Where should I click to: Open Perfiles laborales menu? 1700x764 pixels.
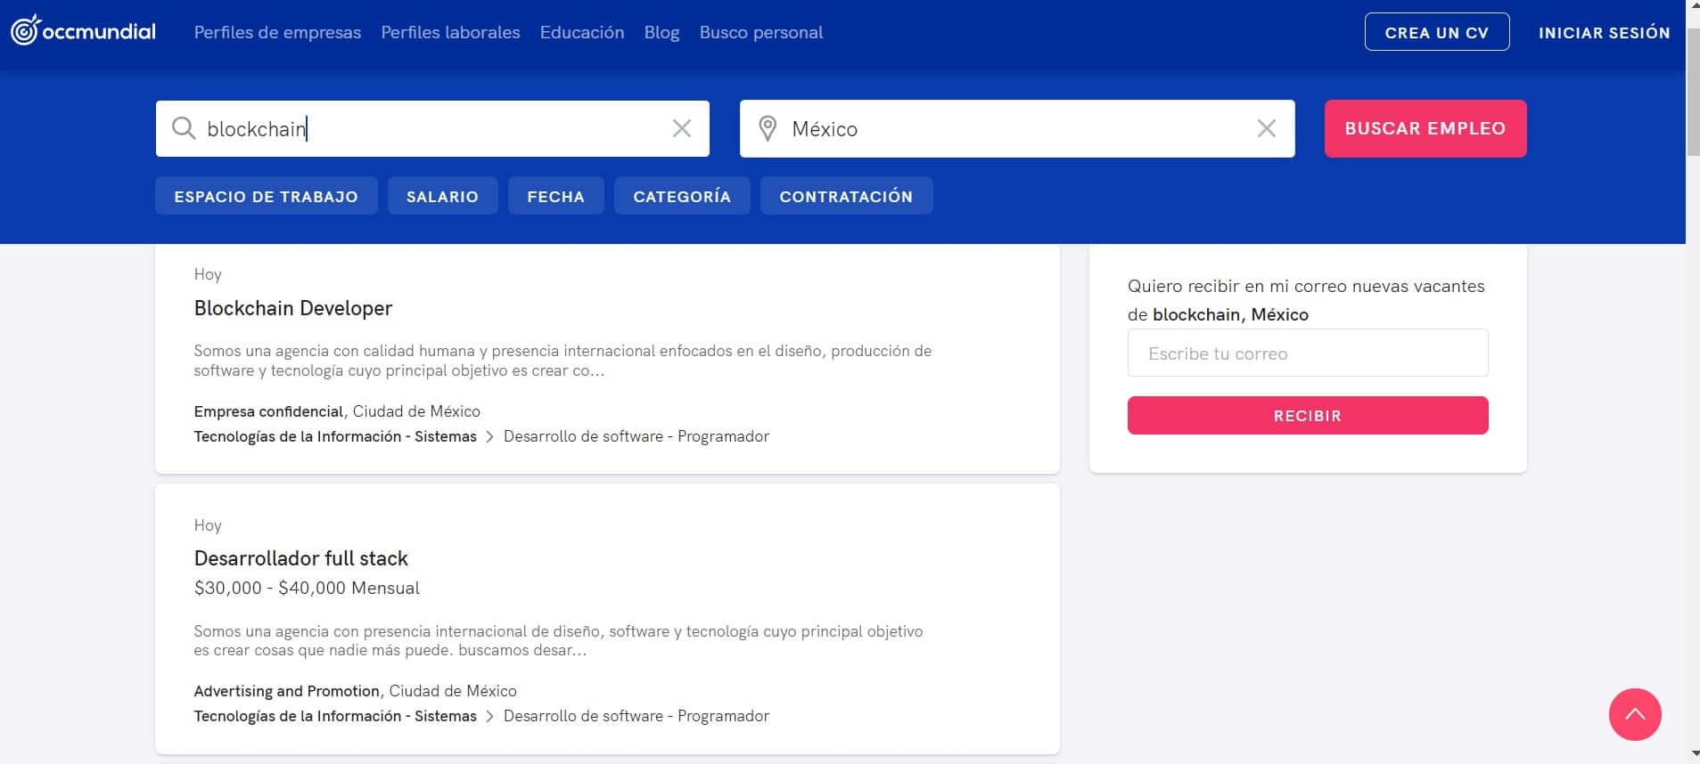450,32
